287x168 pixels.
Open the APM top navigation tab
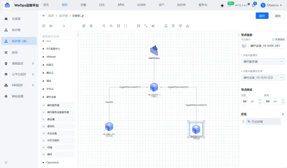click(121, 5)
